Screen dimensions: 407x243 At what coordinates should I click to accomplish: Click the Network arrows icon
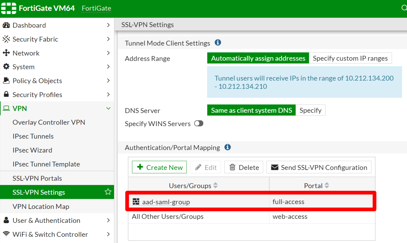tap(6, 53)
